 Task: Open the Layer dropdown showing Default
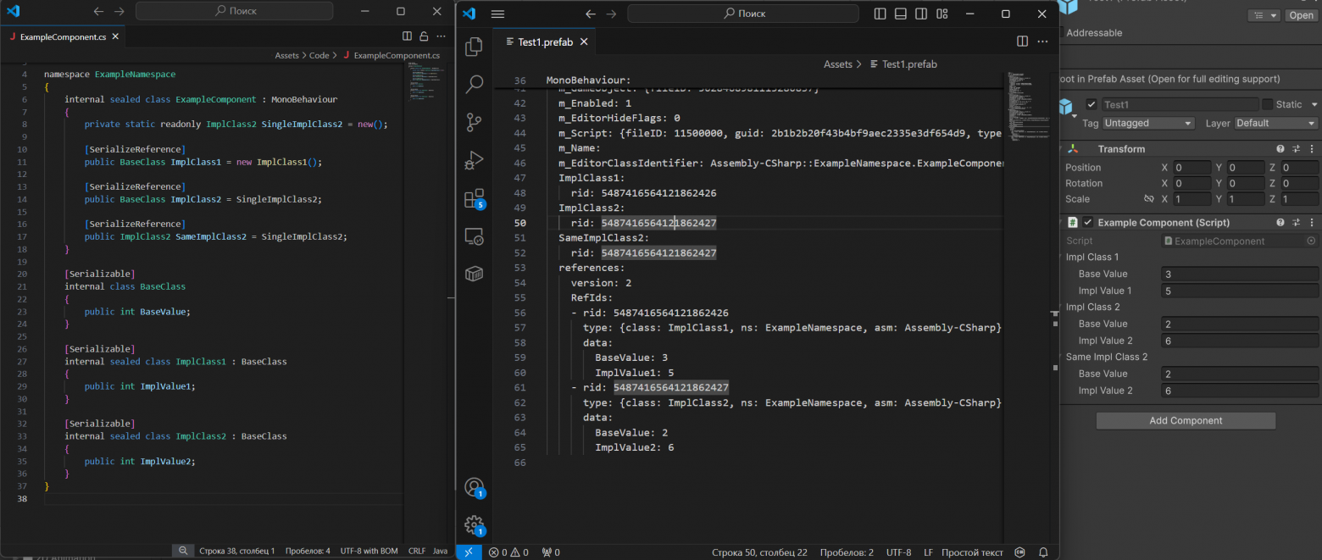click(1275, 123)
